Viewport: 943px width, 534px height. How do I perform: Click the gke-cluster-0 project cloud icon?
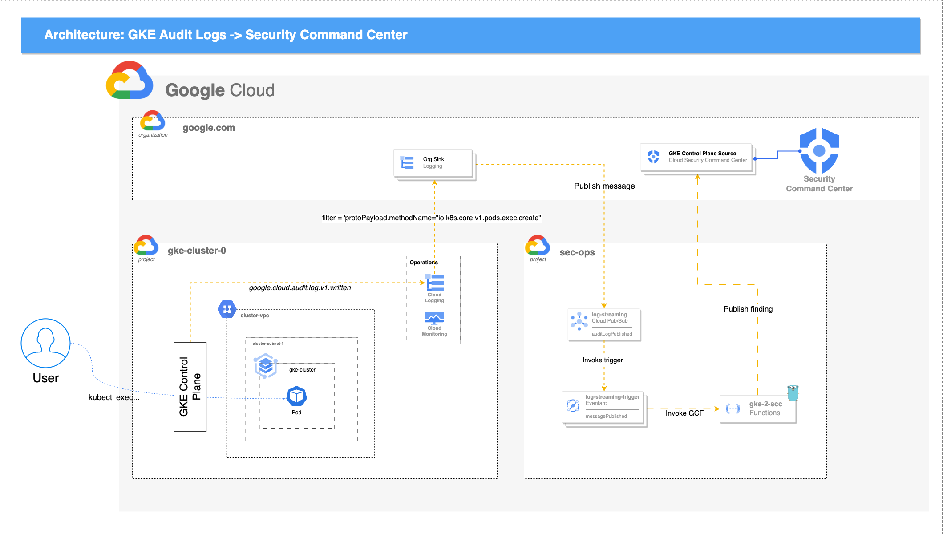pyautogui.click(x=146, y=245)
